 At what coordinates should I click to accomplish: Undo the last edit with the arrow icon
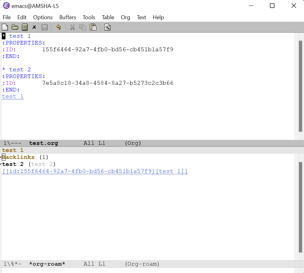click(58, 27)
